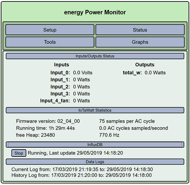Screen dimensions: 190x185
Task: Click the energy Power Monitor title
Action: (x=95, y=12)
